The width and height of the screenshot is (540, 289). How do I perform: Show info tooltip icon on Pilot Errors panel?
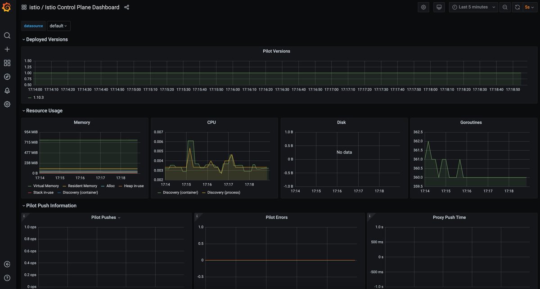[x=197, y=216]
